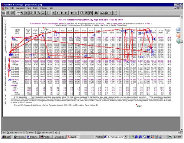
Task: Click the page size status box
Action: coord(45,132)
